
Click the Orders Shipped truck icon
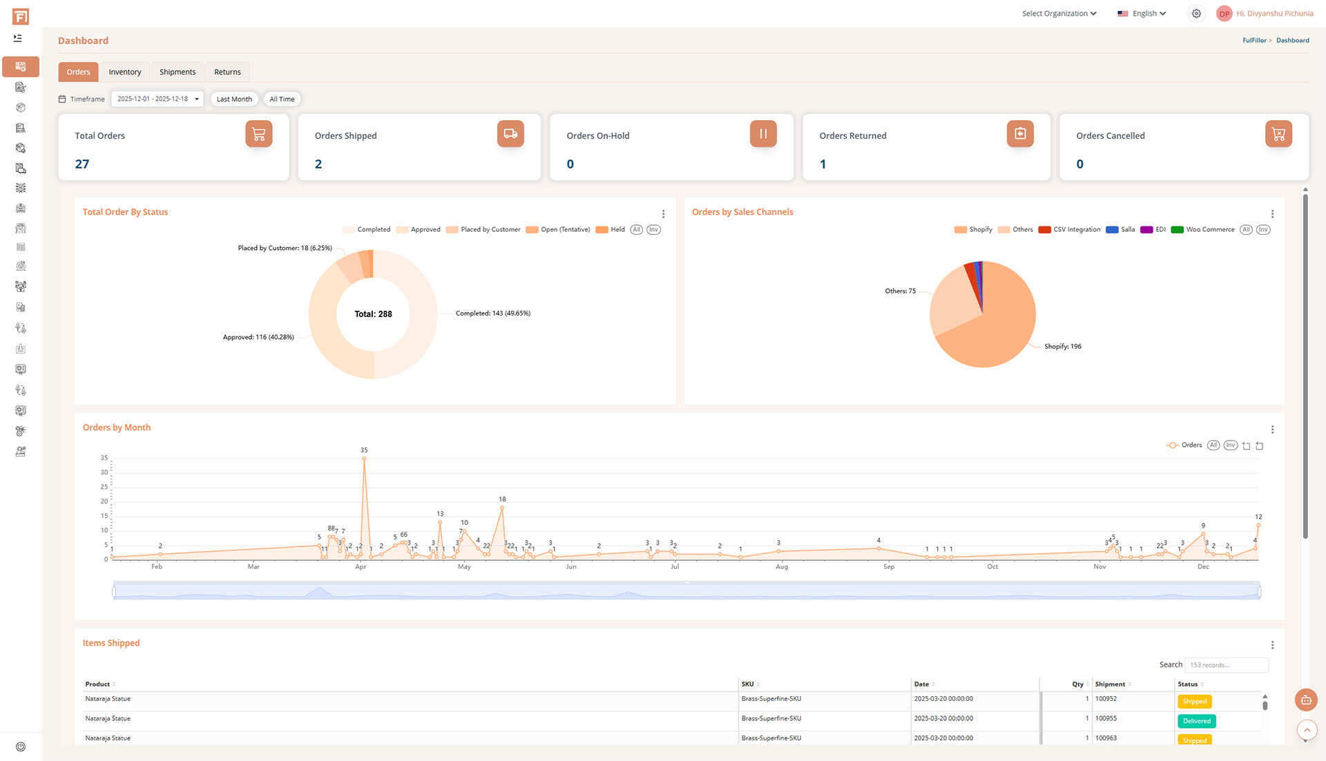tap(510, 134)
